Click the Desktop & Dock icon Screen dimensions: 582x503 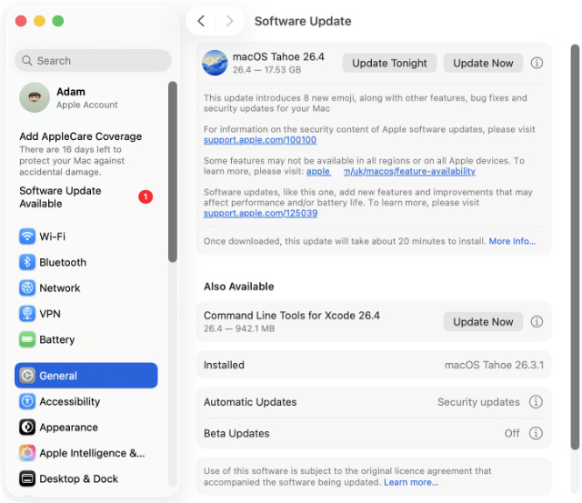27,478
